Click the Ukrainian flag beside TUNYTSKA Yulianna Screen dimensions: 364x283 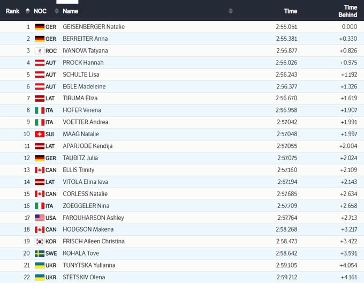(x=40, y=265)
